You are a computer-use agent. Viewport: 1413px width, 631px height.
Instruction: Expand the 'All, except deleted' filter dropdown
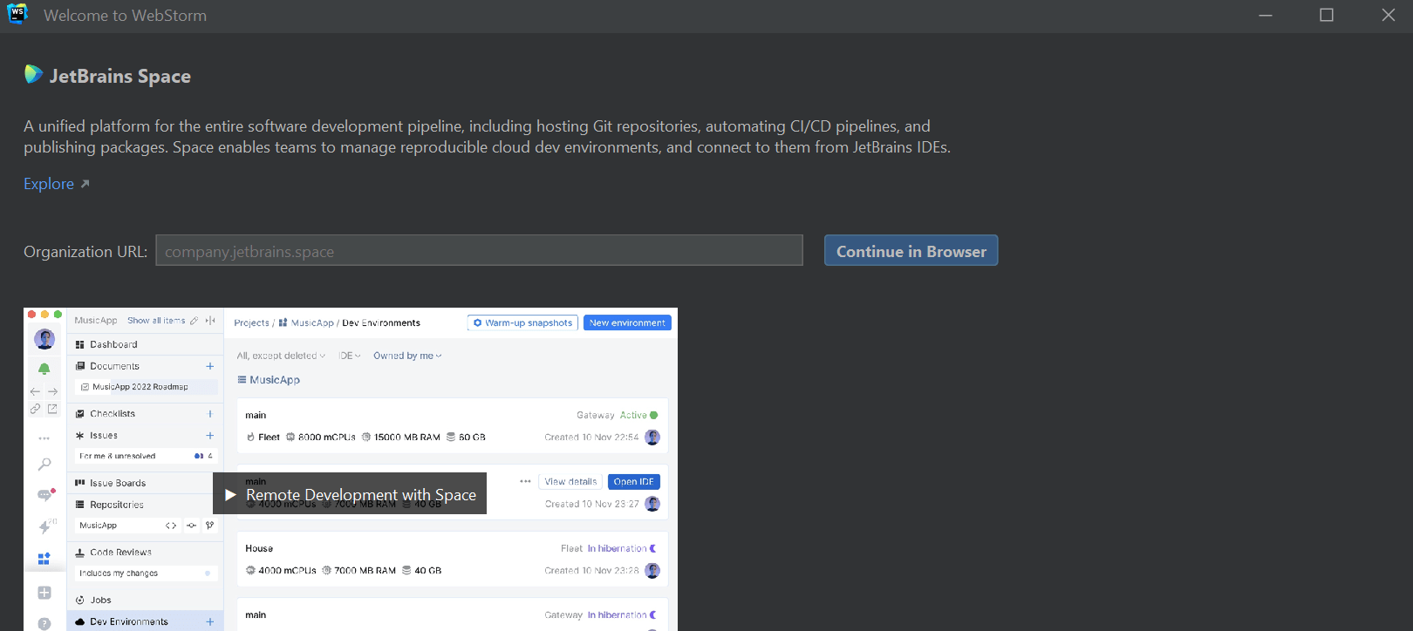click(281, 356)
